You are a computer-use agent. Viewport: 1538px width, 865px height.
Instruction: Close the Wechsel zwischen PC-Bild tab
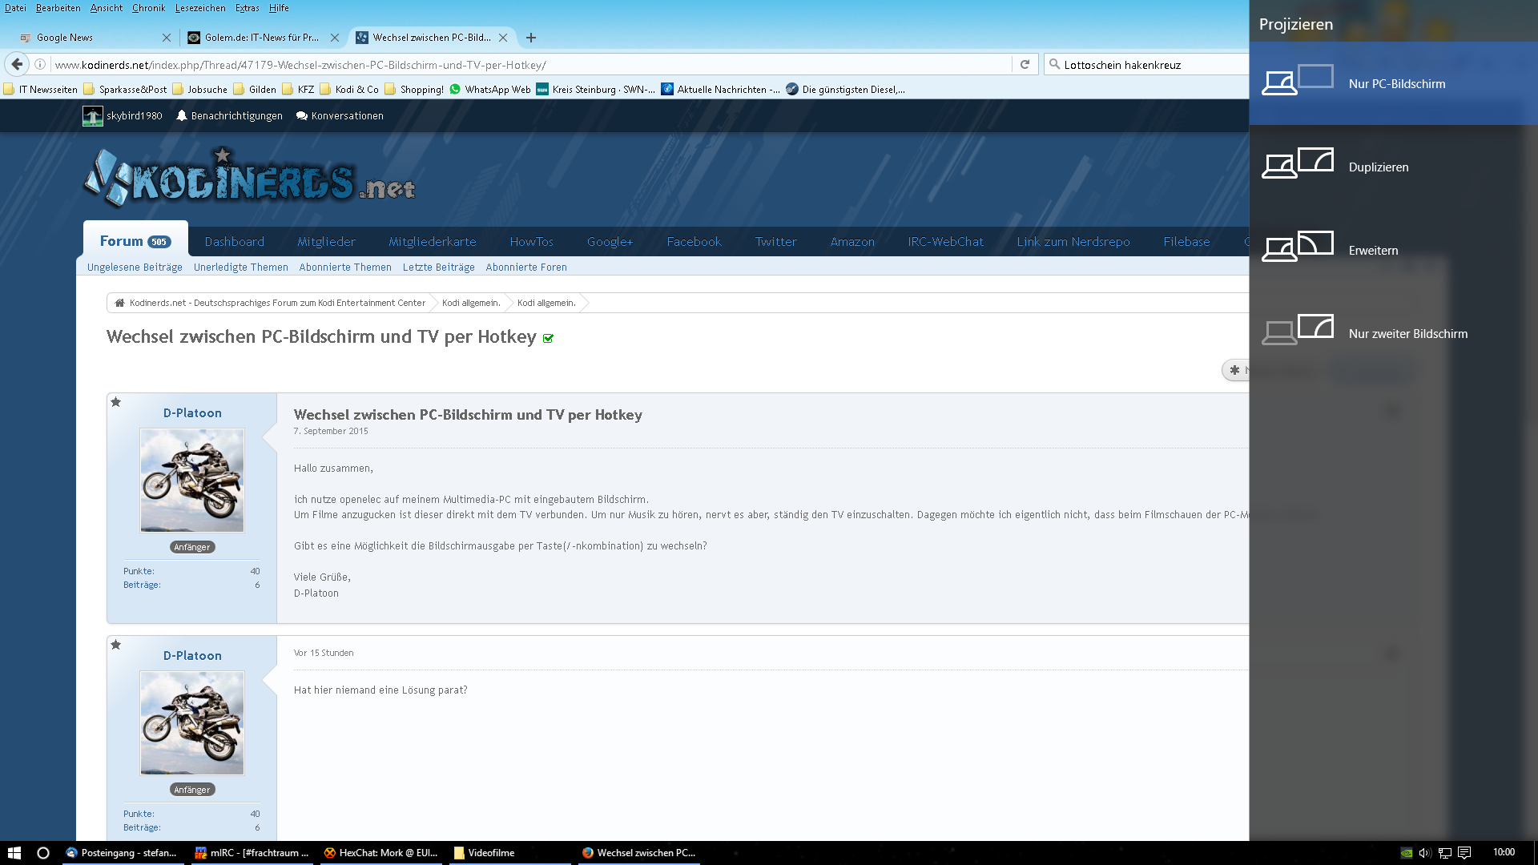(x=503, y=38)
